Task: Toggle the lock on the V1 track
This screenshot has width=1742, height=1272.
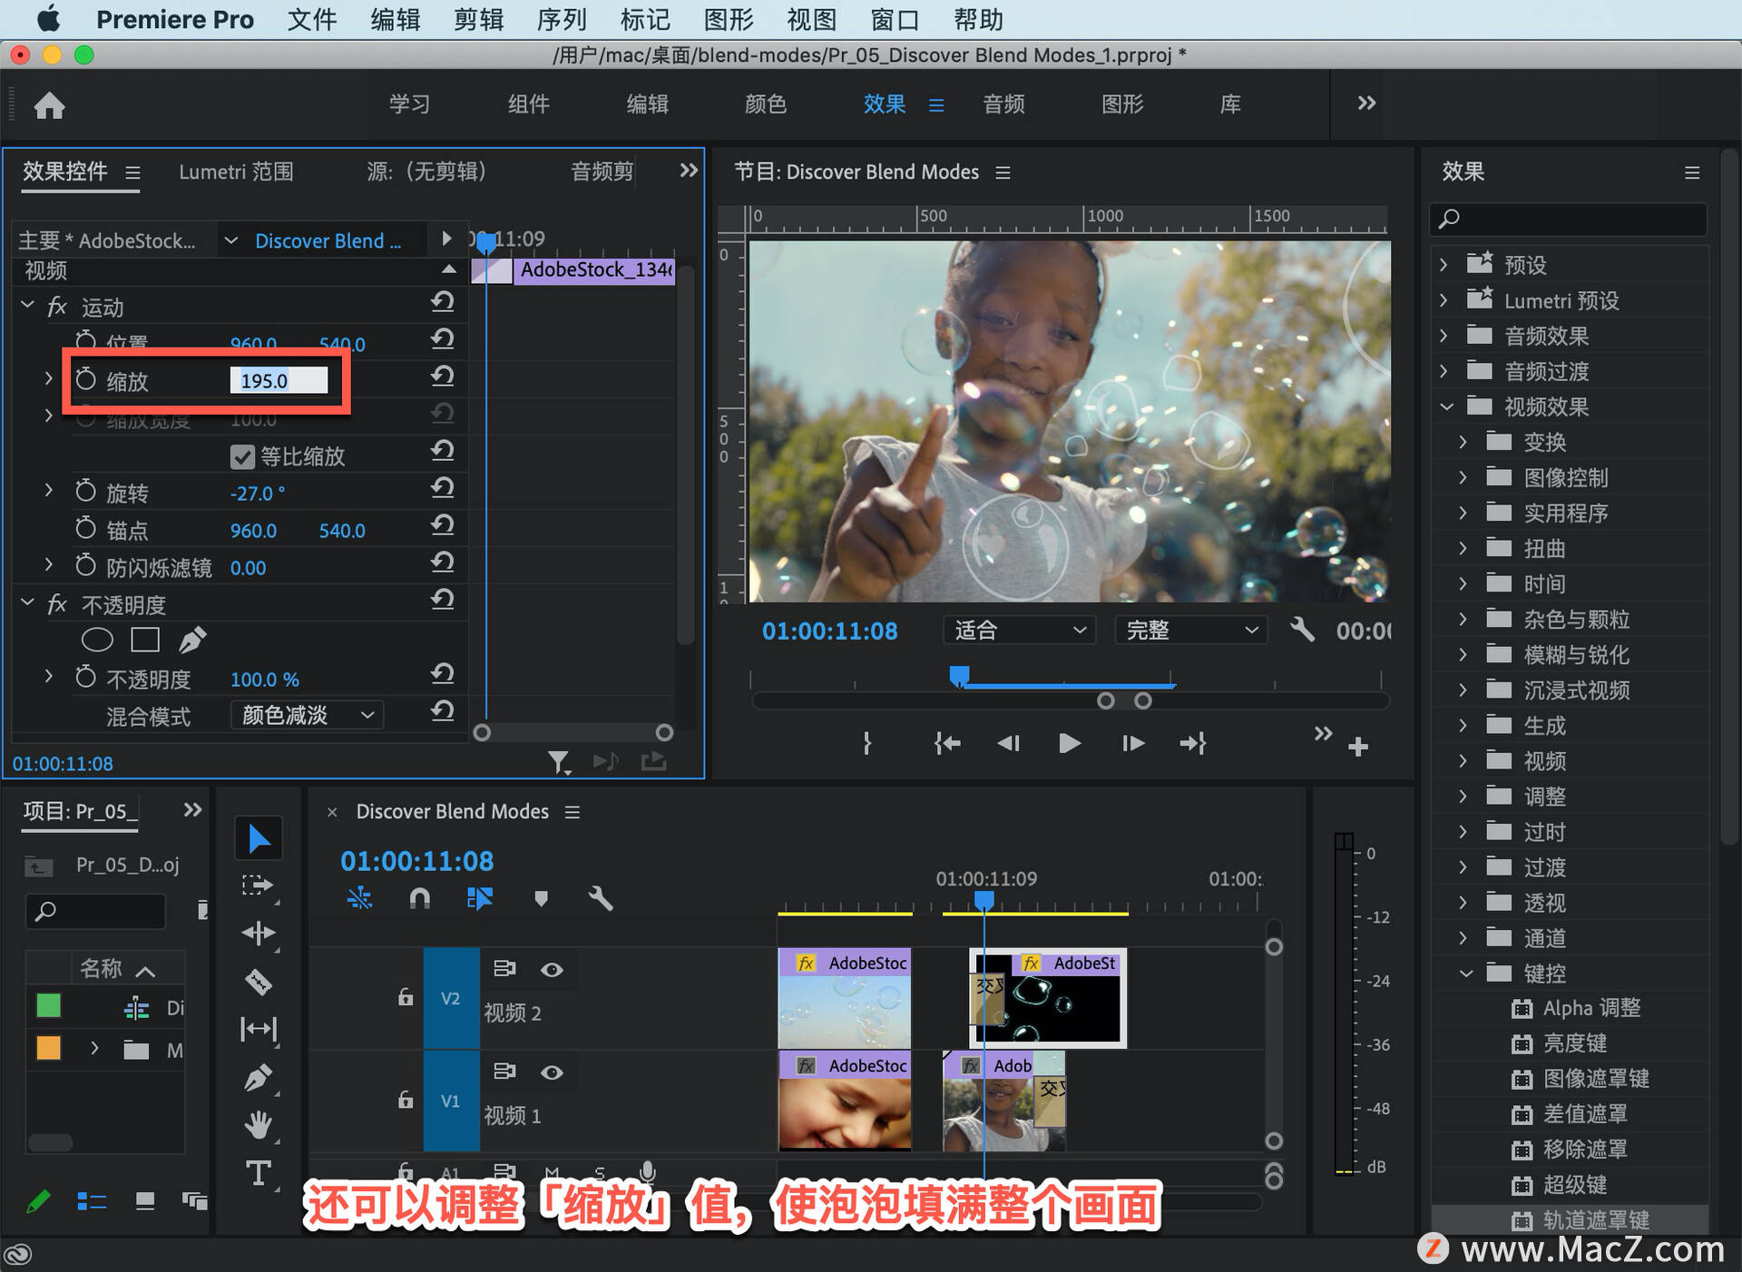Action: 406,1100
